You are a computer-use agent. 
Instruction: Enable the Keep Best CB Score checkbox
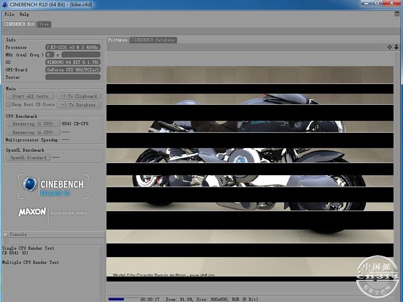pyautogui.click(x=8, y=105)
